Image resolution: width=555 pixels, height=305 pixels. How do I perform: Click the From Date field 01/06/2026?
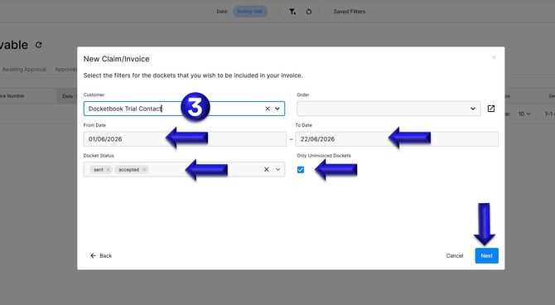coord(185,139)
